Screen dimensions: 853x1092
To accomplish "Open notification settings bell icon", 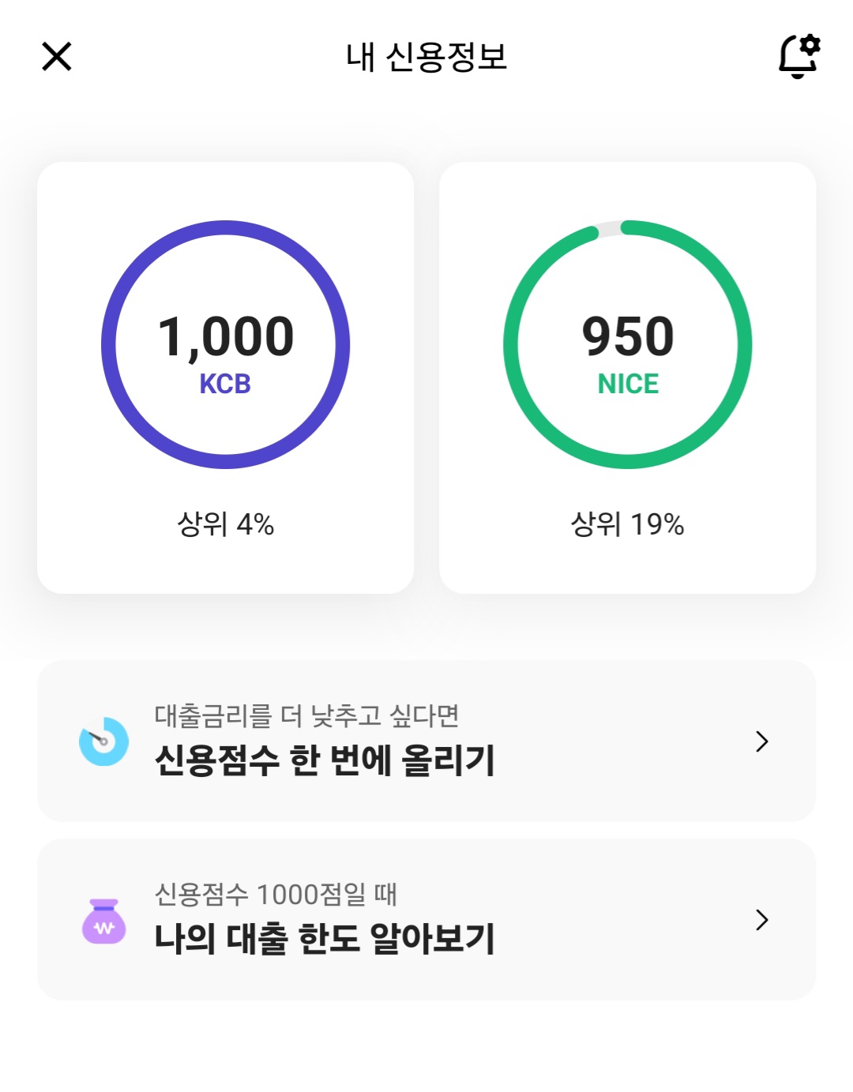I will point(799,57).
